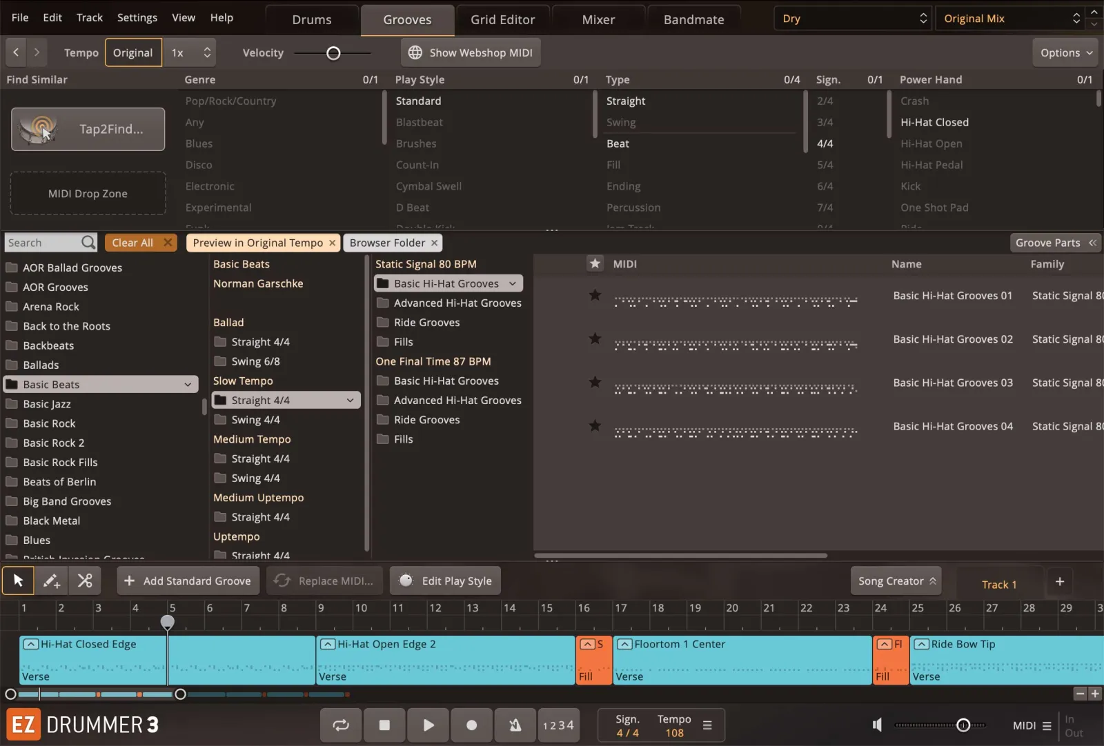Screen dimensions: 1104x746
Task: Switch to the Drums tab
Action: [x=312, y=20]
